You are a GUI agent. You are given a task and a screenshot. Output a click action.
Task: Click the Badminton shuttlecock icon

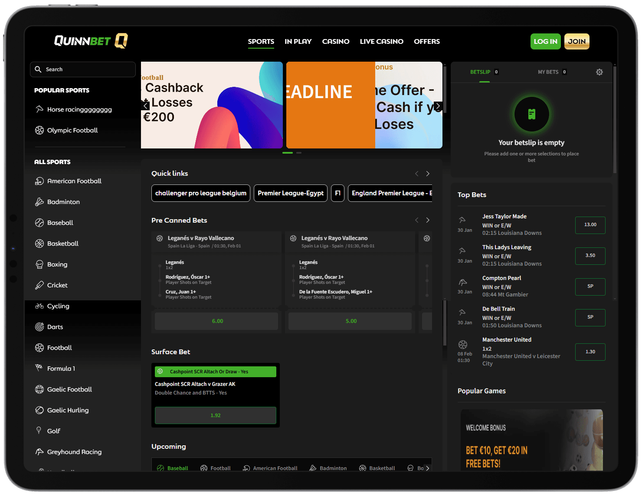pos(39,202)
